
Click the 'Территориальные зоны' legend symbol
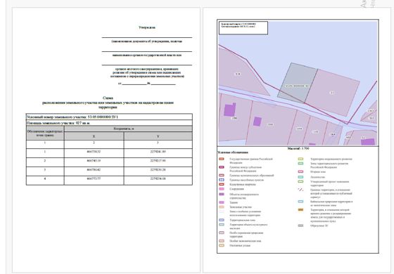pos(222,220)
